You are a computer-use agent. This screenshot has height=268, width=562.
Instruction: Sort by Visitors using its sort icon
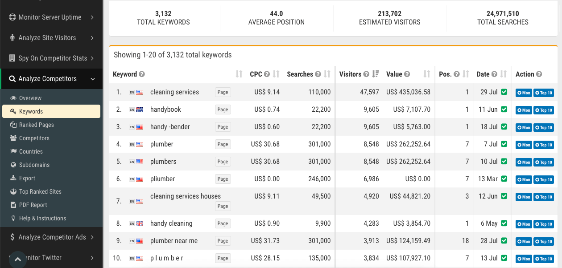pyautogui.click(x=376, y=74)
